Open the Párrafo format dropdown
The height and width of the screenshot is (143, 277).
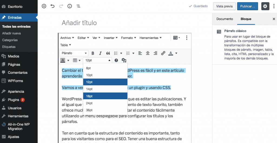click(x=74, y=53)
